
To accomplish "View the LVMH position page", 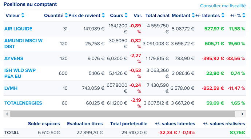I will [11, 88].
